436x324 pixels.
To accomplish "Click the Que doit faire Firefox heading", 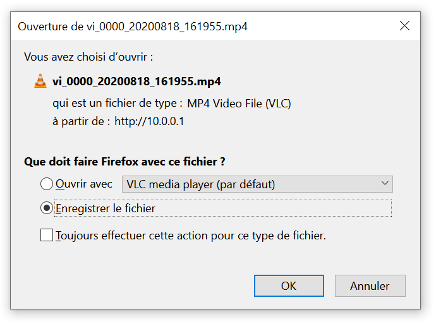I will point(124,162).
